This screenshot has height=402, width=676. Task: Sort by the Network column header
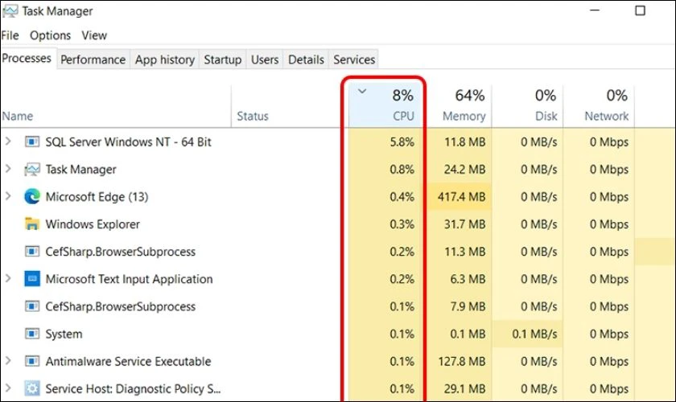tap(599, 106)
